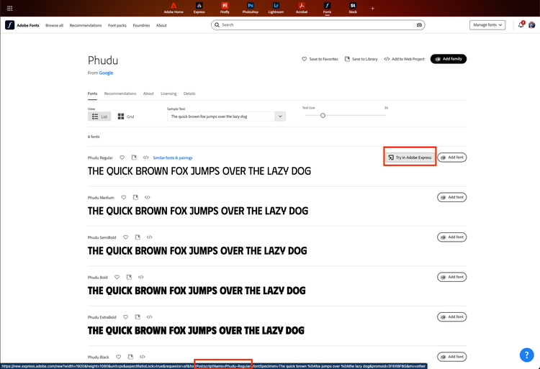Switch to Grid view

point(126,117)
